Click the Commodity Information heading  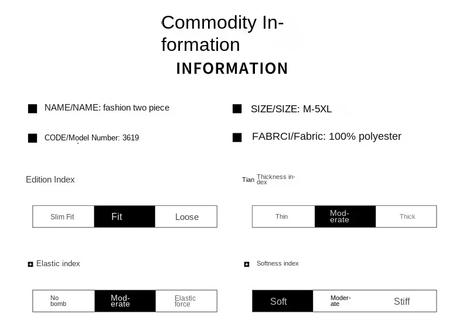[223, 34]
